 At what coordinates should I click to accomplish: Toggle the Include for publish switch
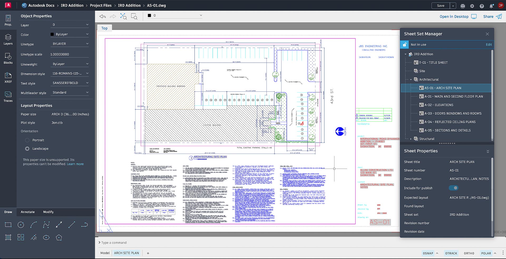pos(454,188)
